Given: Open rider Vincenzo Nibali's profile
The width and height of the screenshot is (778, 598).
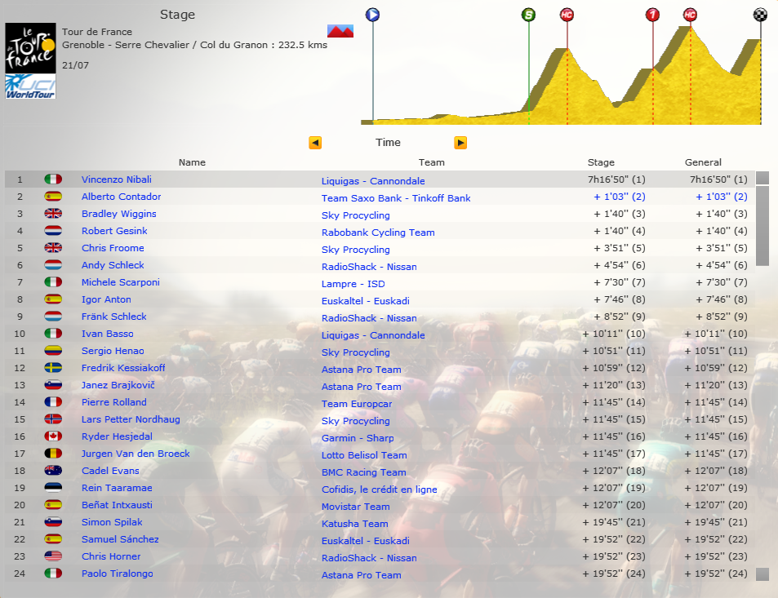Looking at the screenshot, I should tap(117, 179).
